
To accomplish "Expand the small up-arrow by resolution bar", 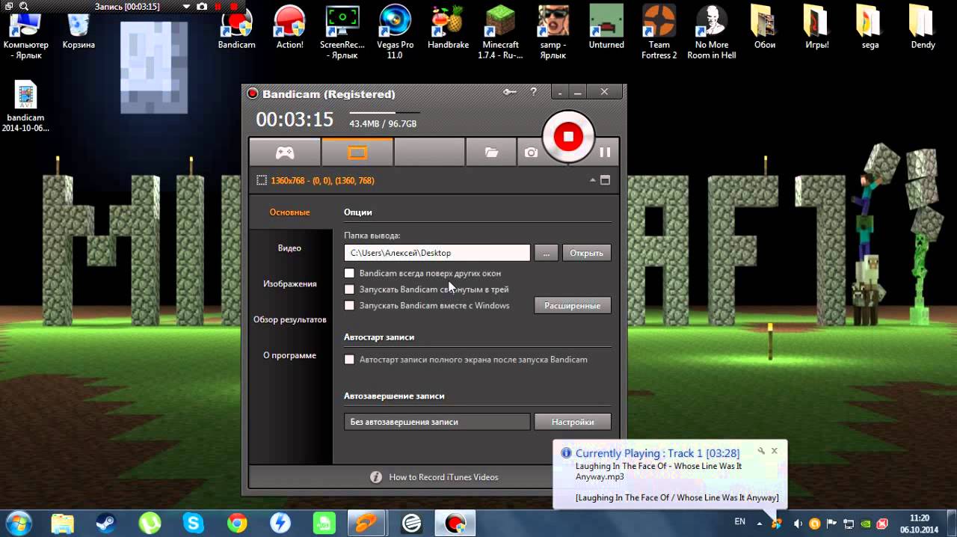I will click(x=593, y=180).
